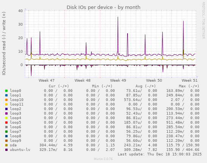Click the y-axis 40 tick label
This screenshot has height=163, width=207.
click(x=20, y=11)
